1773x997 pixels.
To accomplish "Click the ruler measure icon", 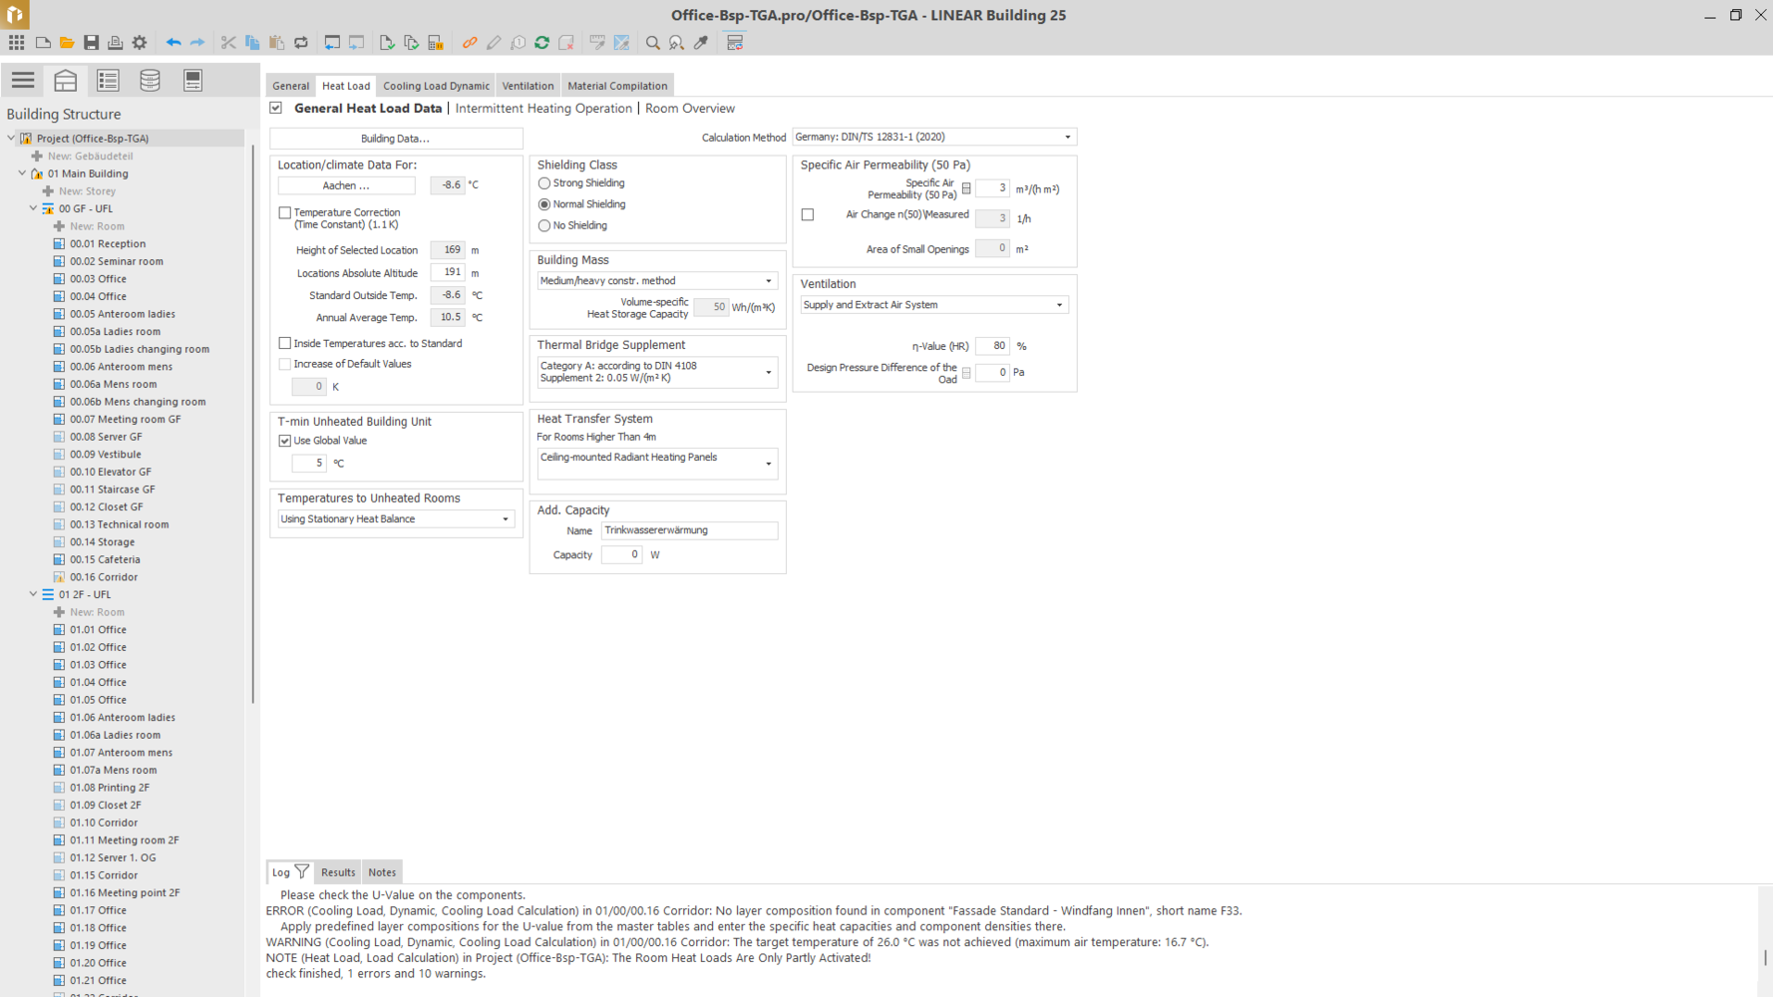I will (597, 43).
